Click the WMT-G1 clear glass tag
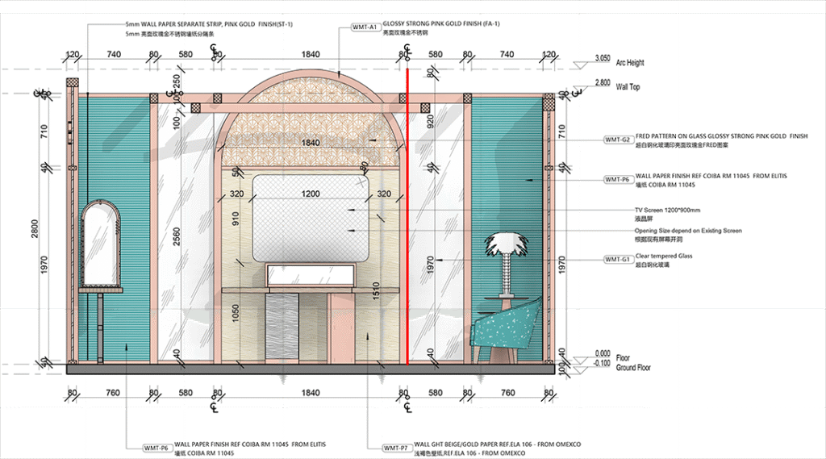 click(x=618, y=259)
